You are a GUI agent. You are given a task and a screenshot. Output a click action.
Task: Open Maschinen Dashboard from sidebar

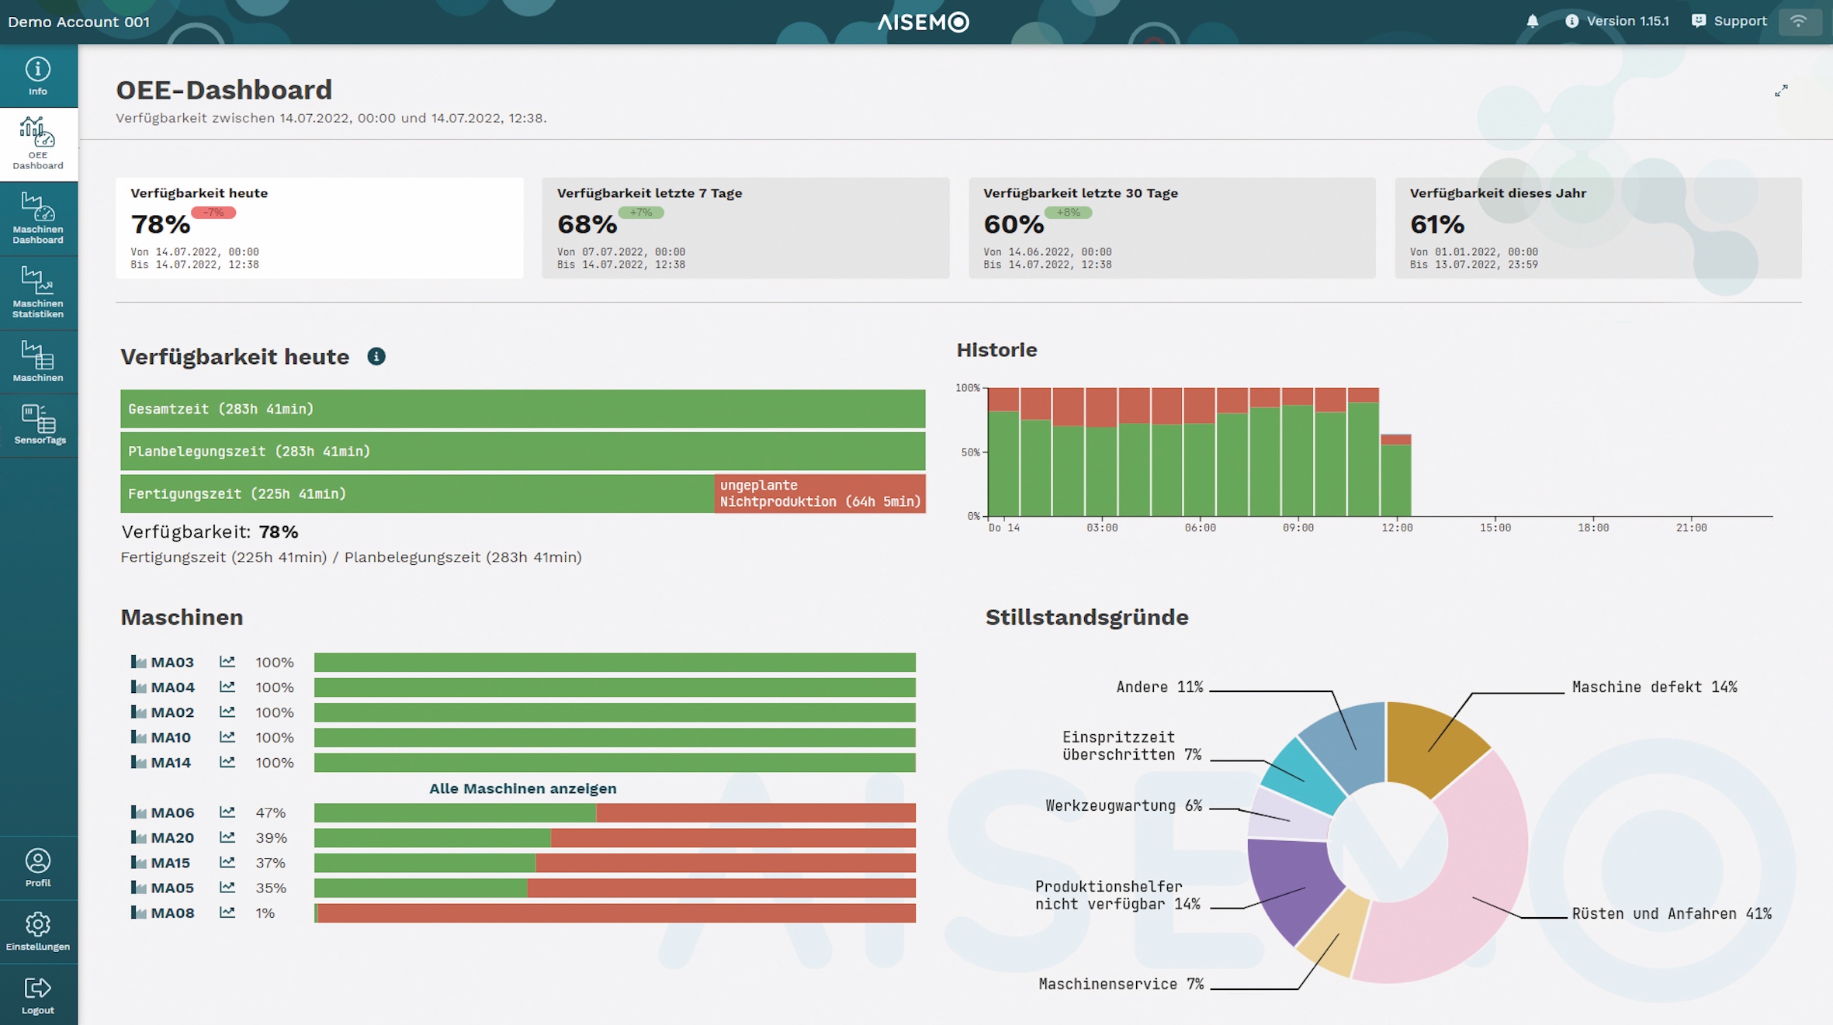(38, 219)
